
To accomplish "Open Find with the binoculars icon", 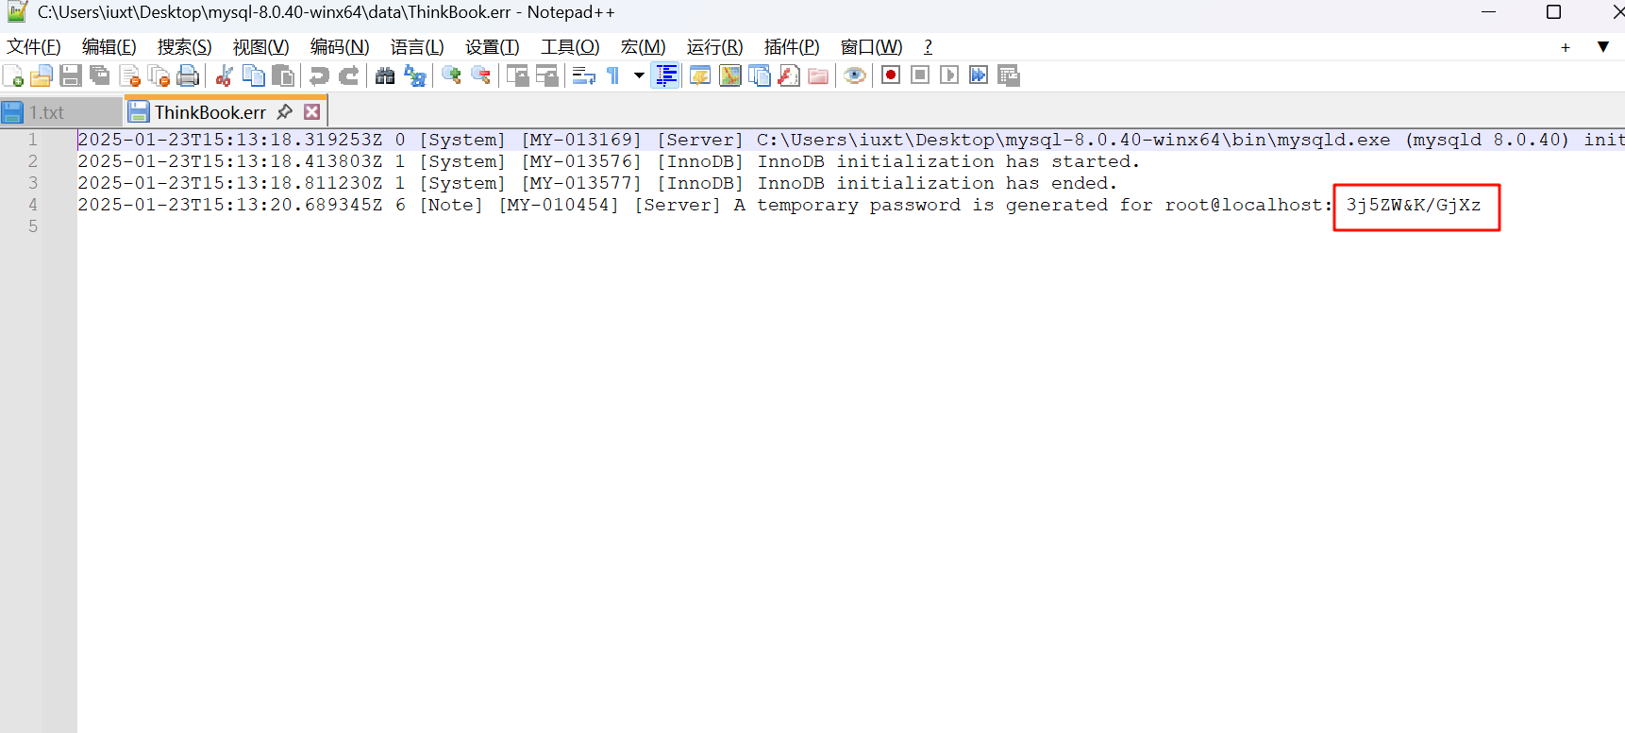I will click(385, 76).
